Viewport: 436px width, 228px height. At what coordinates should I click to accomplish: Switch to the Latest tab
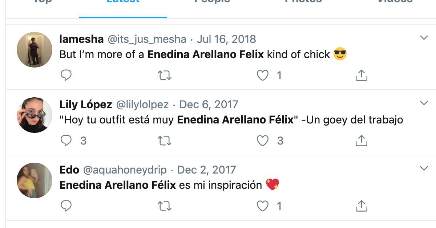pyautogui.click(x=123, y=4)
